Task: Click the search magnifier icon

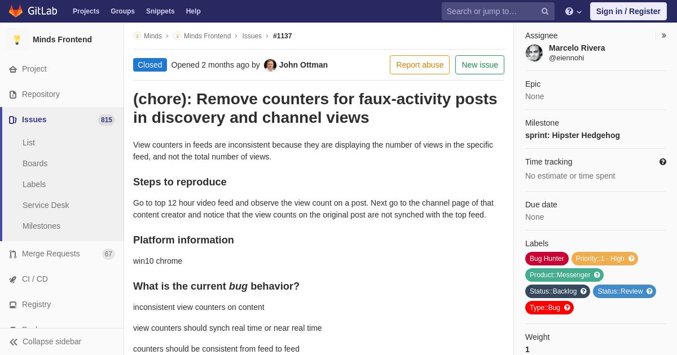Action: pyautogui.click(x=545, y=11)
